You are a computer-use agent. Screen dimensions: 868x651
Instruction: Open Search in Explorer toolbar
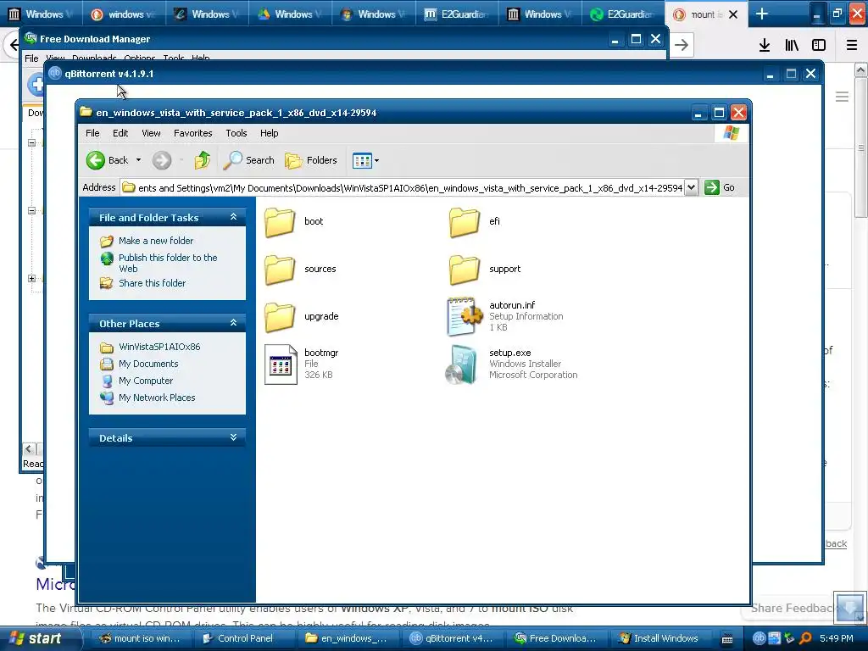[248, 160]
